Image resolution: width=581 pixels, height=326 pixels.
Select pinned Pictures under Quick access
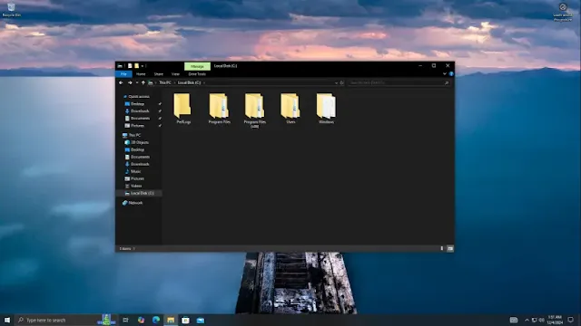point(137,126)
